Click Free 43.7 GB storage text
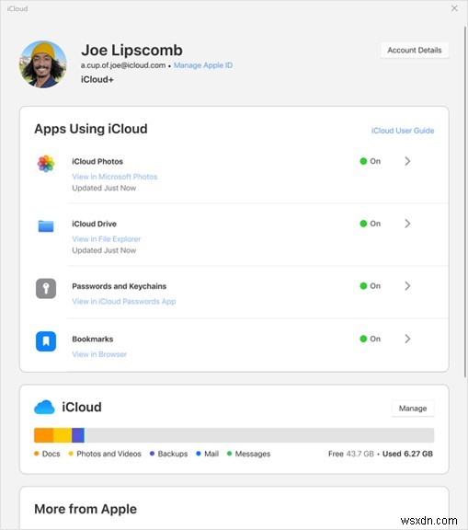This screenshot has height=530, width=468. coord(351,454)
